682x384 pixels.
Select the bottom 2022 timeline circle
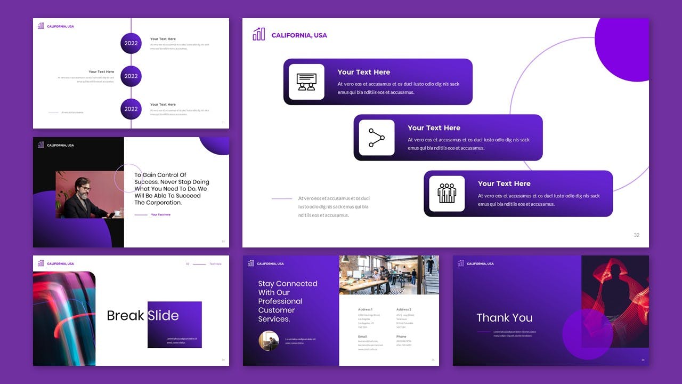(131, 109)
